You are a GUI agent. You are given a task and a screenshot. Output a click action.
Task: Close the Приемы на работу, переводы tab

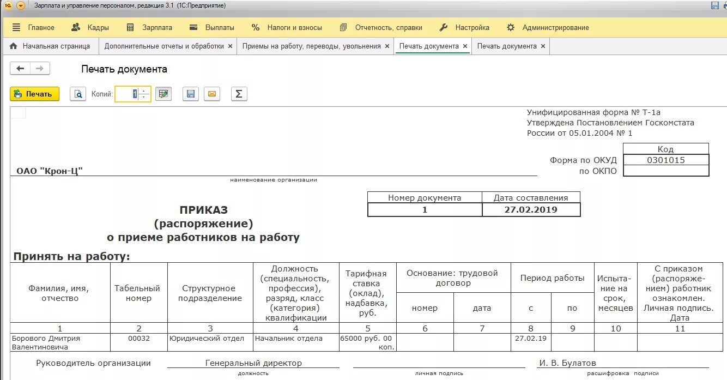[387, 46]
